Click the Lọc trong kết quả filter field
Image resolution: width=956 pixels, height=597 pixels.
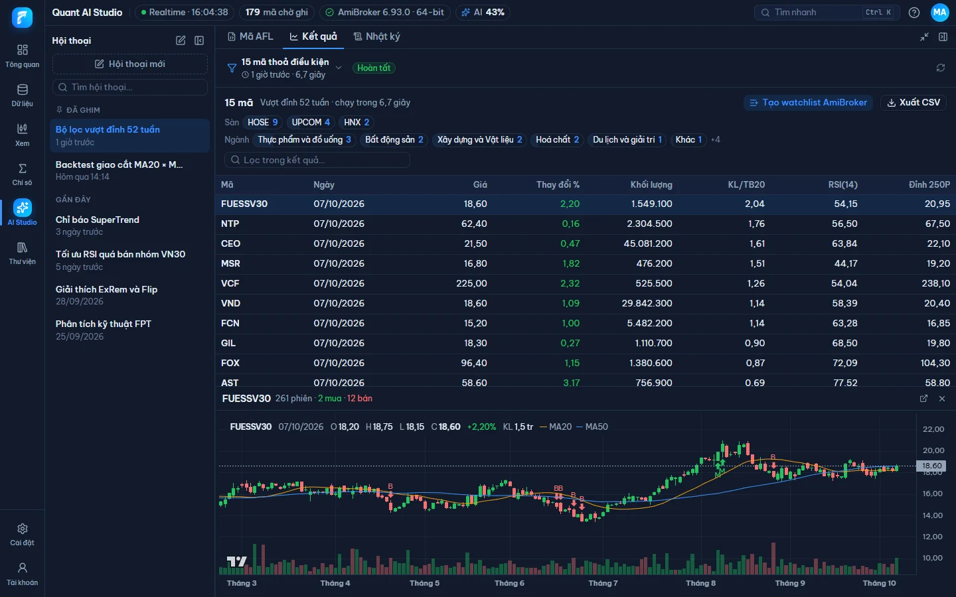point(317,160)
